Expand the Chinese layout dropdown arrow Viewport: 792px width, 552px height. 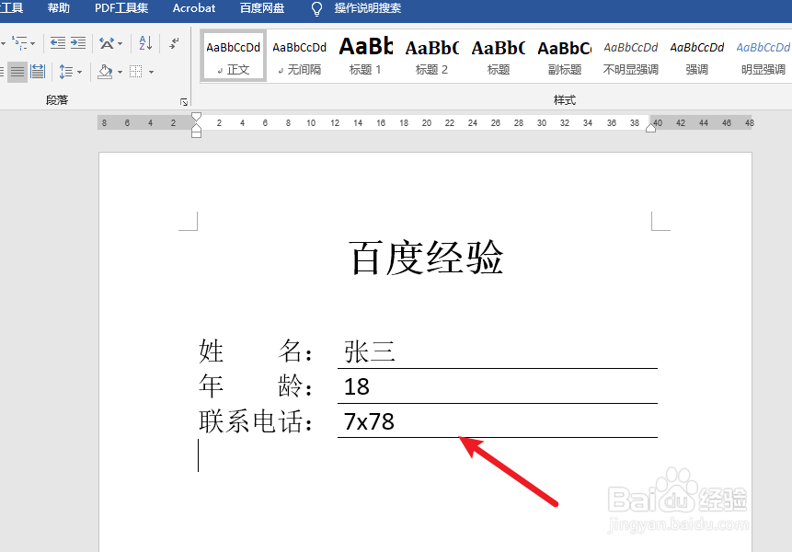[x=121, y=44]
